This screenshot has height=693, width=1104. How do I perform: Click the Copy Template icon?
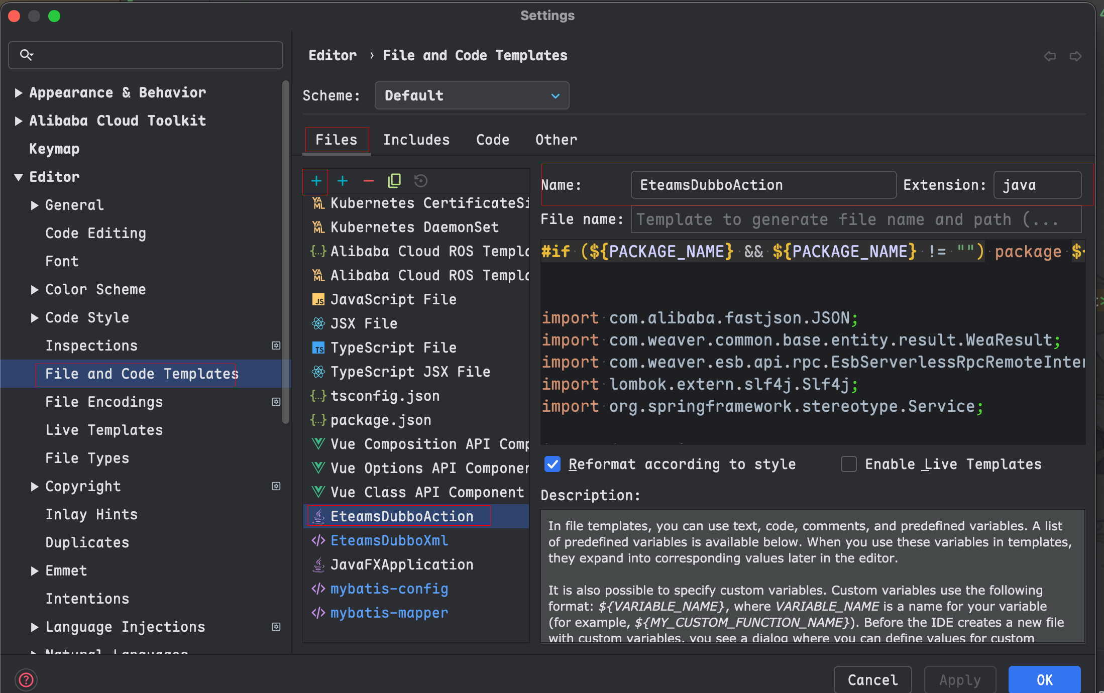(x=395, y=181)
